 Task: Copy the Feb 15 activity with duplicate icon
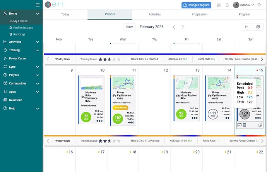click(260, 125)
